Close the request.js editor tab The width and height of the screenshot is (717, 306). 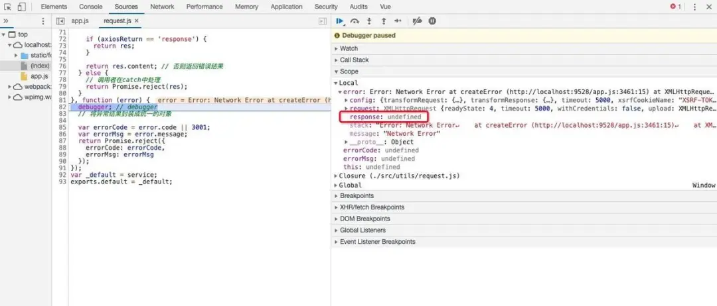pyautogui.click(x=137, y=21)
